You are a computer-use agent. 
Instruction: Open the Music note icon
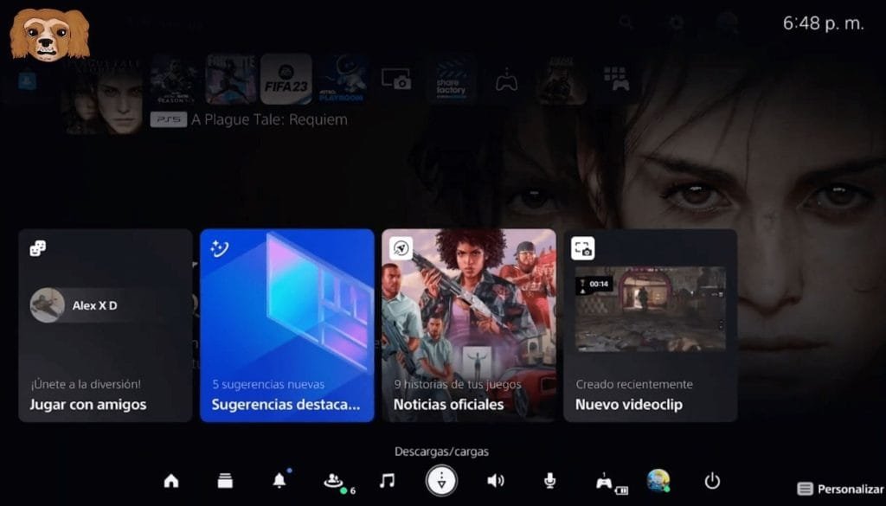point(387,481)
